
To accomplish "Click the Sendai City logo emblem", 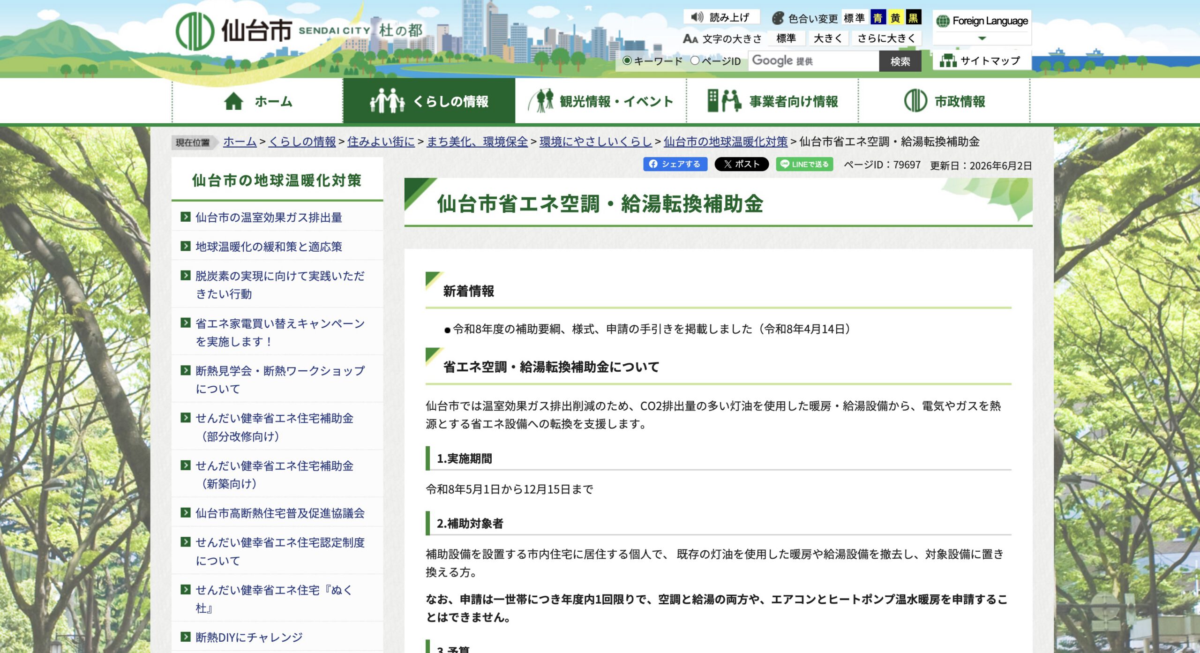I will pos(195,31).
